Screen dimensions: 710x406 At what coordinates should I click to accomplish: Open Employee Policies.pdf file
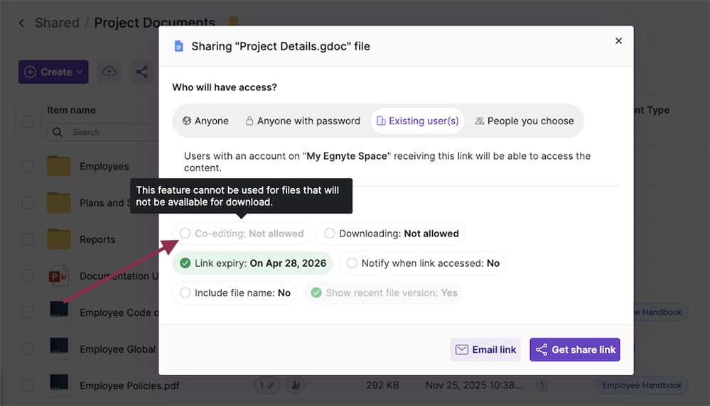point(129,385)
